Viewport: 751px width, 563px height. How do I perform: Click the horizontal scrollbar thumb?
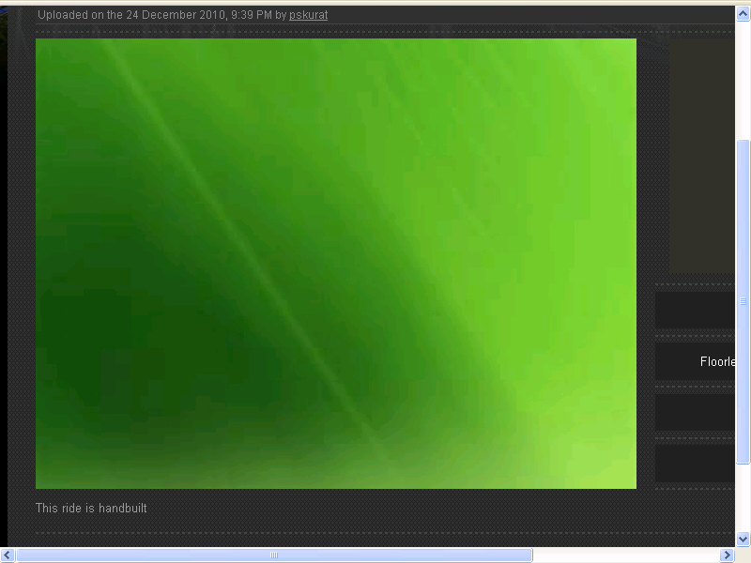tap(274, 555)
